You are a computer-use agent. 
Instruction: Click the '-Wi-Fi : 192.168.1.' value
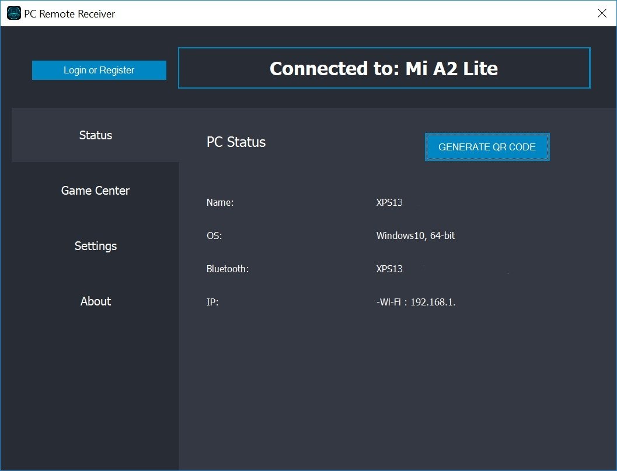pyautogui.click(x=416, y=302)
